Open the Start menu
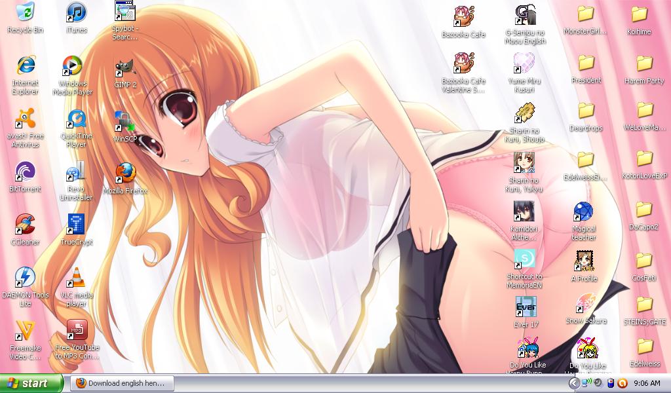This screenshot has height=393, width=671. [x=31, y=383]
